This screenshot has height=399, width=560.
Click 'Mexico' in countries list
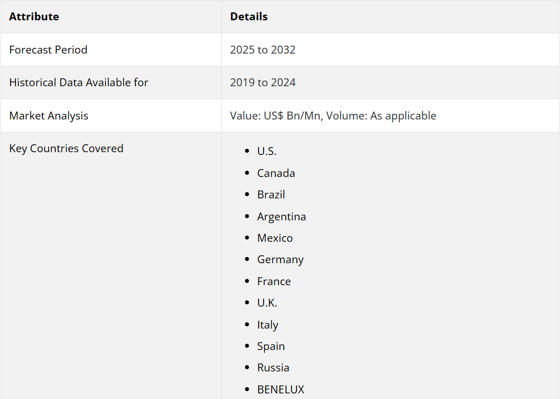pos(275,238)
